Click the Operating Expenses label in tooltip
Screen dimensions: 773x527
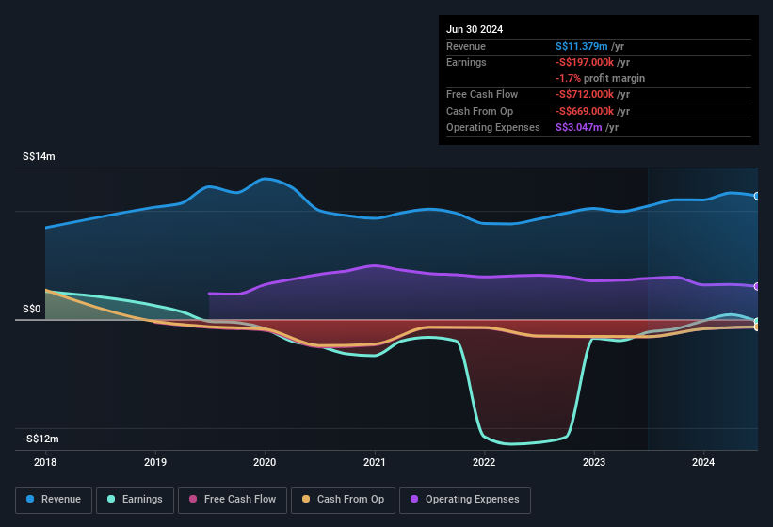[x=493, y=127]
